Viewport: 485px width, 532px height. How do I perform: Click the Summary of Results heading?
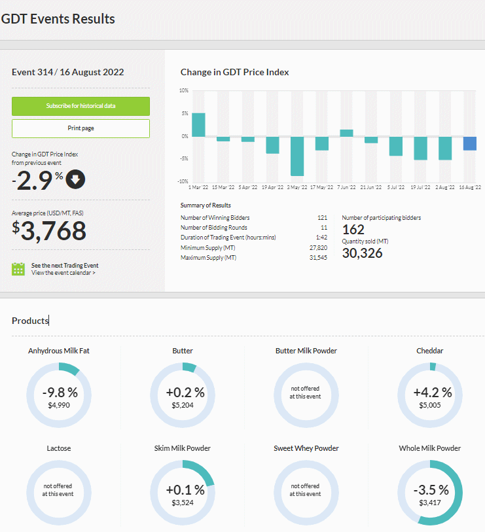click(x=206, y=205)
